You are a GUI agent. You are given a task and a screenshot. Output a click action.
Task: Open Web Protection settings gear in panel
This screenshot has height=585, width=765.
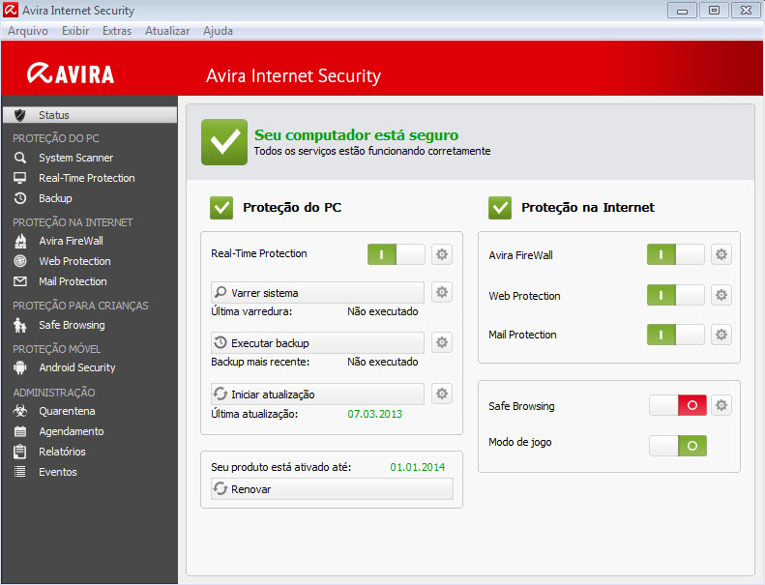[721, 295]
